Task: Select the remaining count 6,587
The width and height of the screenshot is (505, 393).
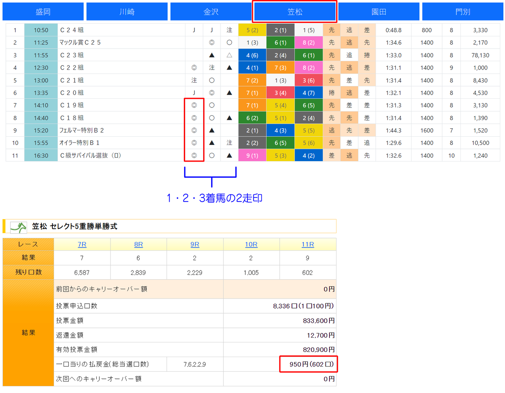Action: (x=82, y=273)
